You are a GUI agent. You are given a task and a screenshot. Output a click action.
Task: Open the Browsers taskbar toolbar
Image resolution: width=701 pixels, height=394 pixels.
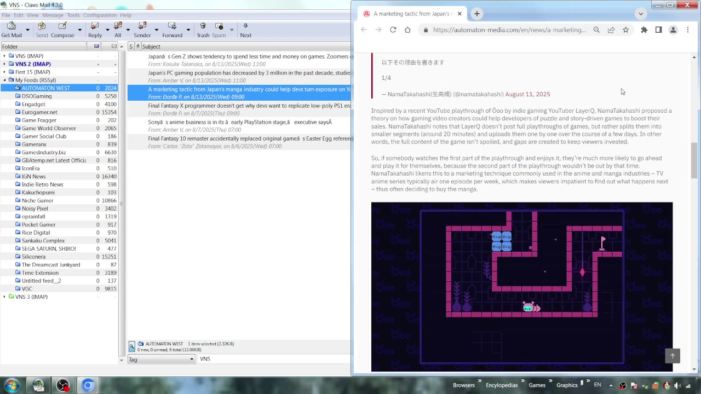pos(464,385)
